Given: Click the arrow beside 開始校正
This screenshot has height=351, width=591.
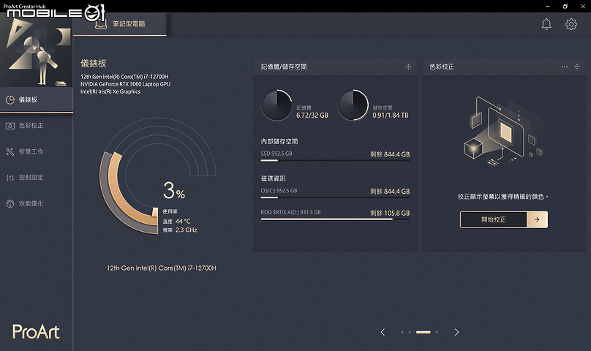Looking at the screenshot, I should (x=537, y=219).
